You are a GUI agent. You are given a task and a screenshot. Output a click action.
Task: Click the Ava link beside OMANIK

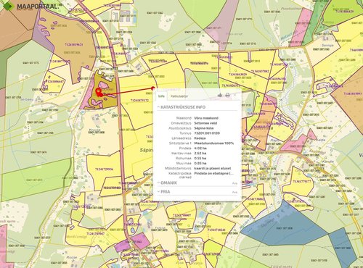(x=234, y=183)
